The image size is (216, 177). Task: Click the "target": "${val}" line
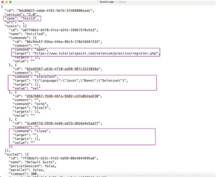click(31, 108)
